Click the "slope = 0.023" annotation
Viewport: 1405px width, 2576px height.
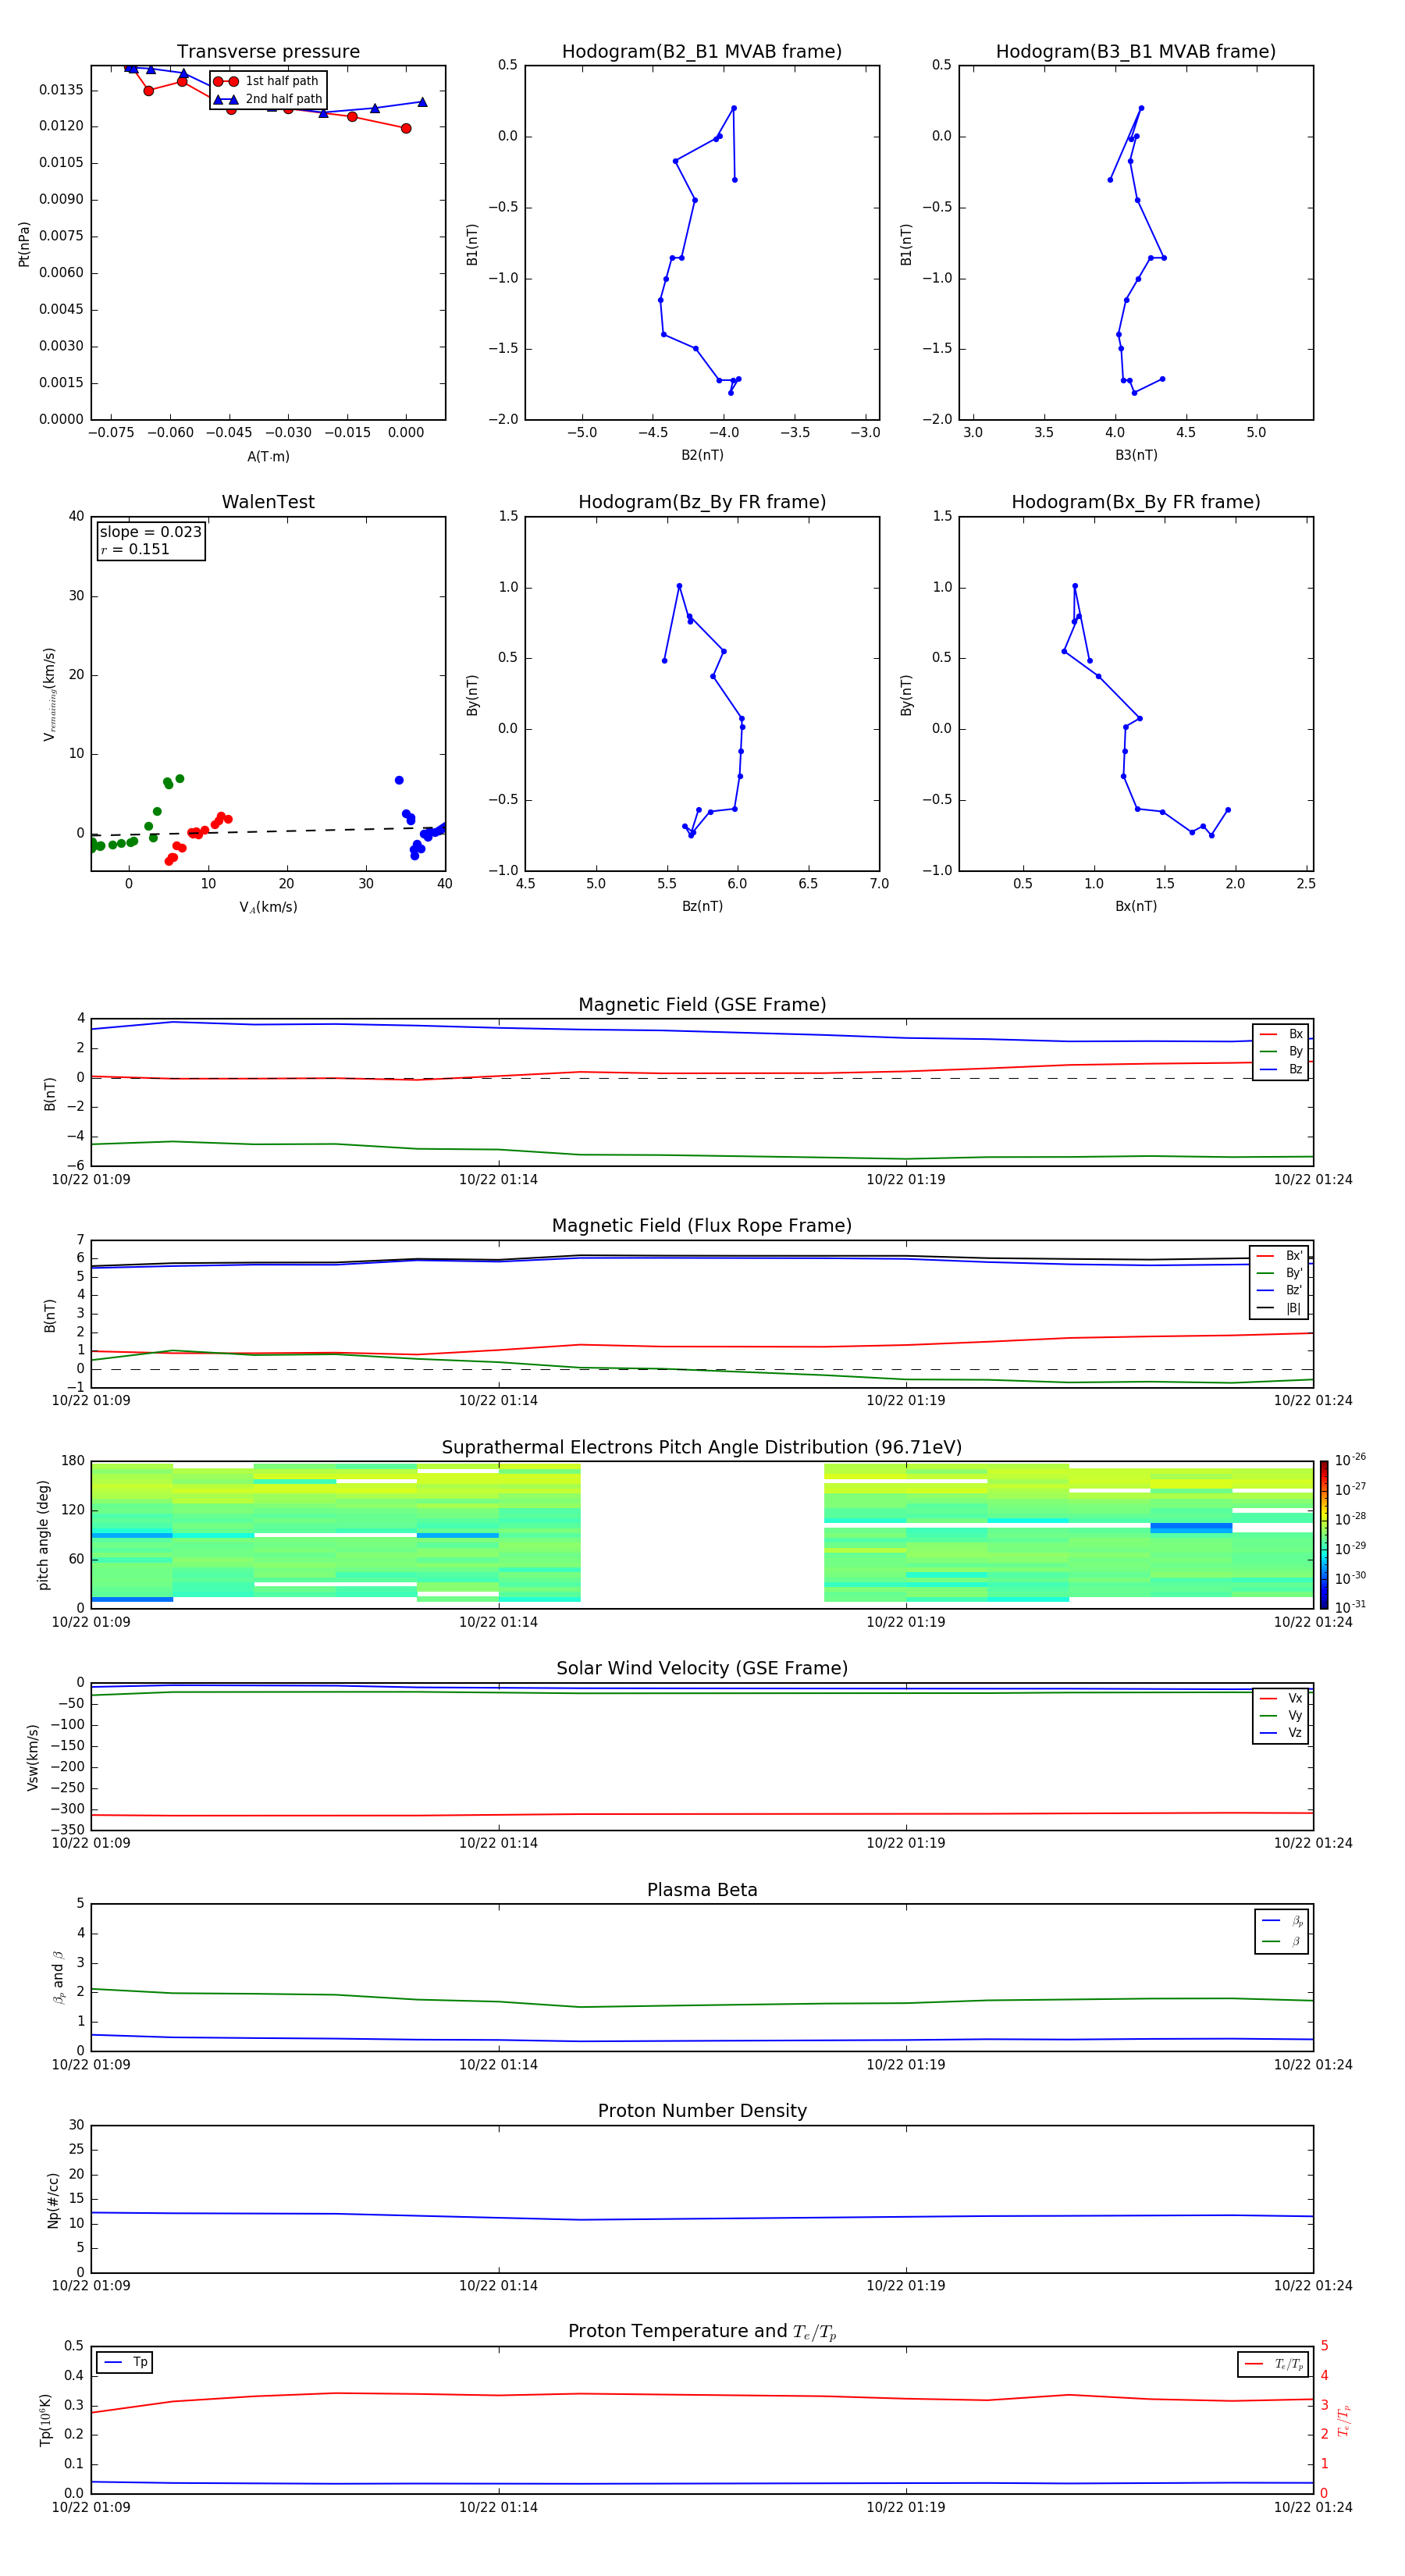point(150,532)
